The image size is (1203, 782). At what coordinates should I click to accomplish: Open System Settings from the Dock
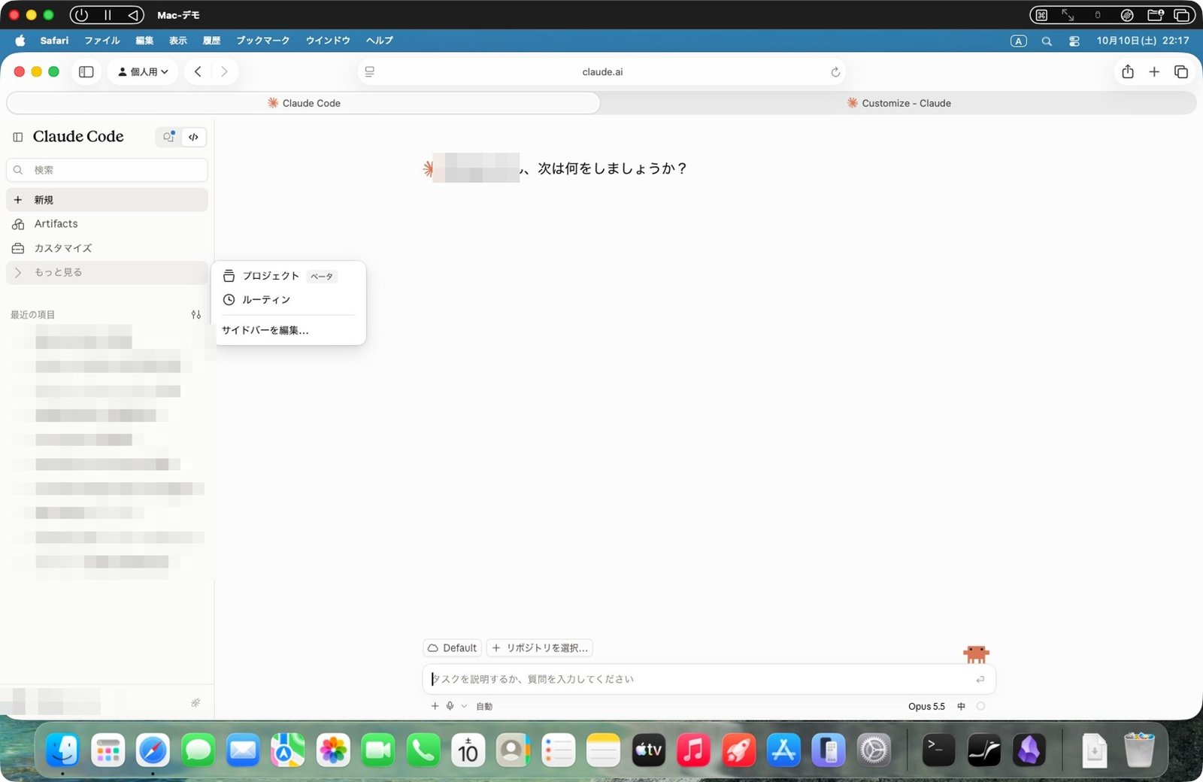point(874,750)
